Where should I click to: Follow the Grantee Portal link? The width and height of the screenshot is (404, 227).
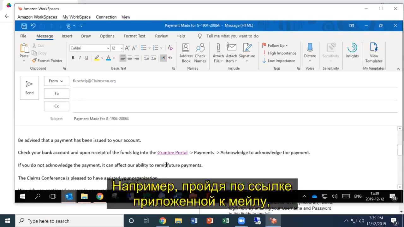[172, 153]
